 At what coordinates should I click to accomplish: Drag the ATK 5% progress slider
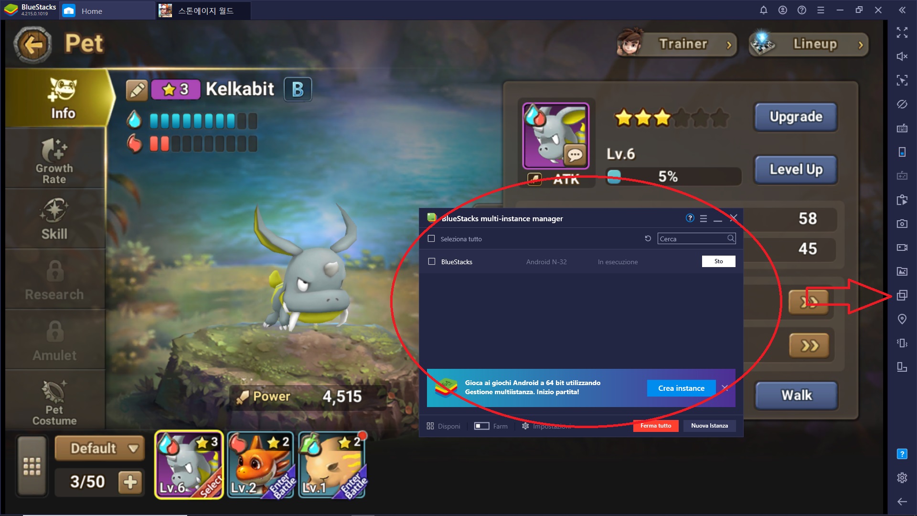[x=614, y=178]
